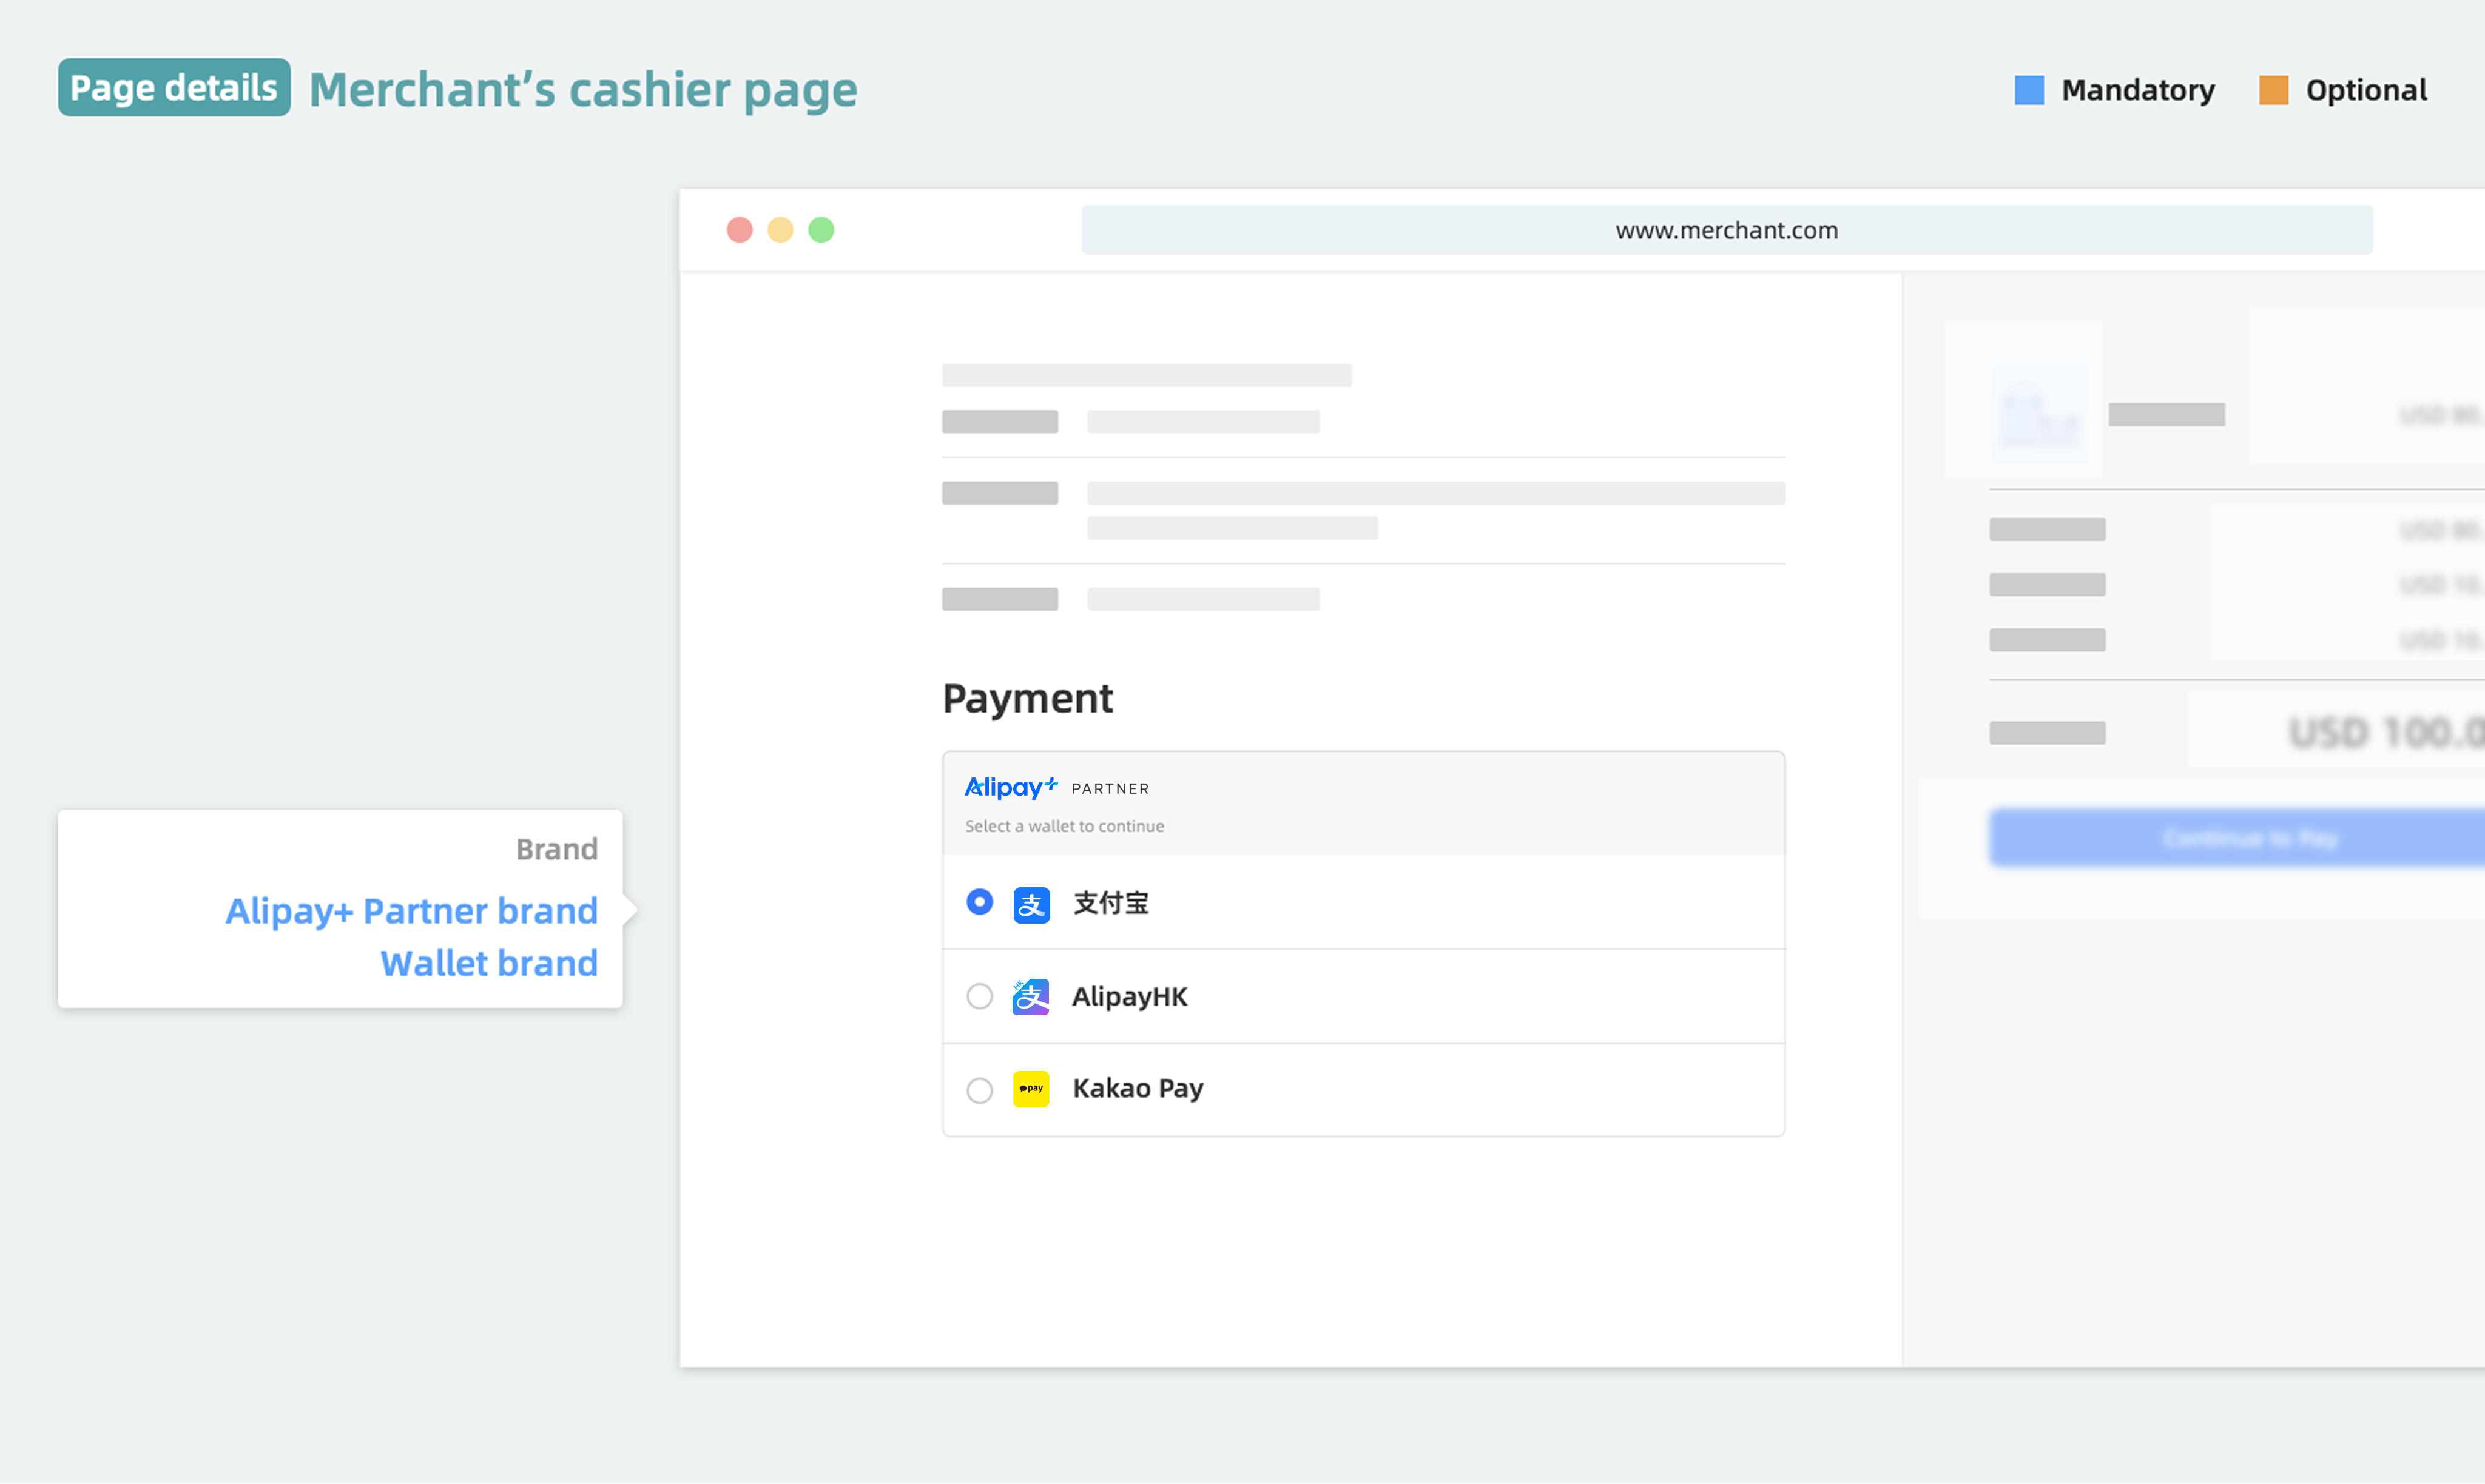The height and width of the screenshot is (1484, 2485).
Task: Click the red browser window dot
Action: click(x=740, y=229)
